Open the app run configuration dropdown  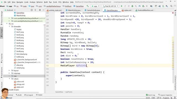click(95, 6)
